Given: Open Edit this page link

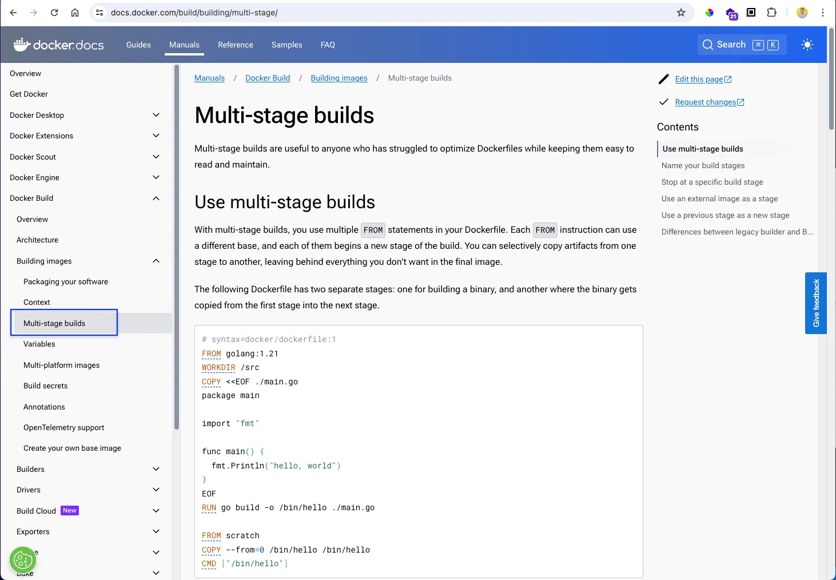Looking at the screenshot, I should coord(703,79).
